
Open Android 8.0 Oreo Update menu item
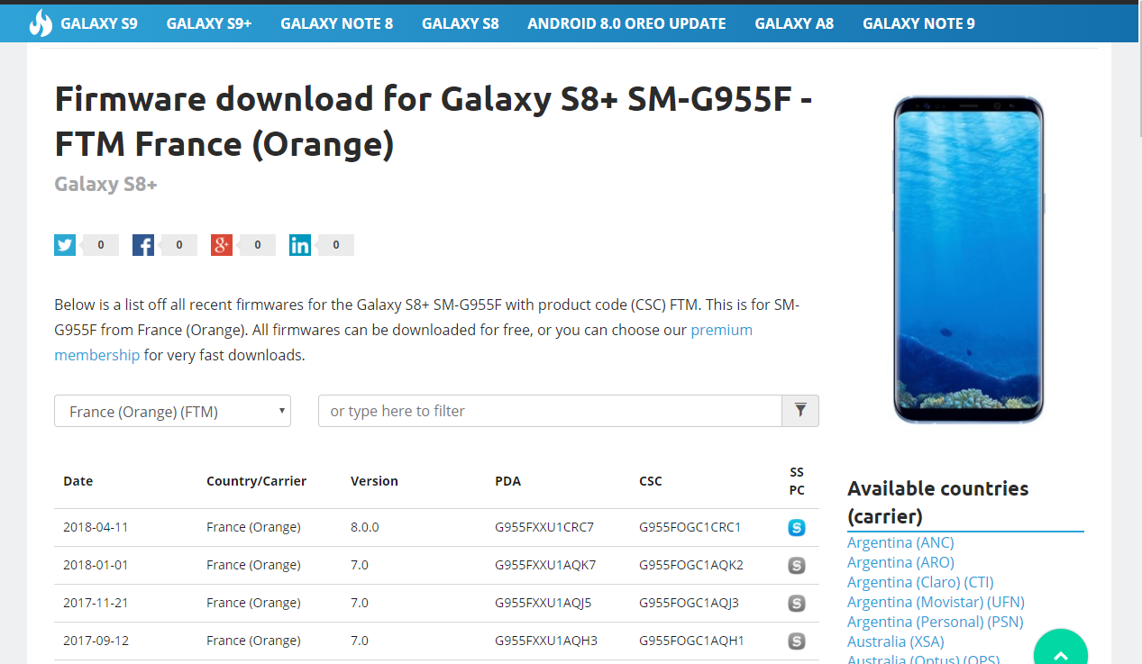pos(626,23)
